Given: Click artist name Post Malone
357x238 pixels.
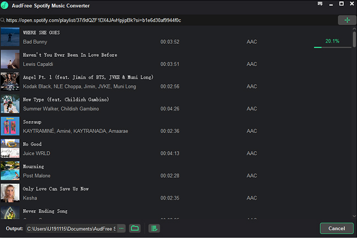Looking at the screenshot, I should click(x=36, y=176).
